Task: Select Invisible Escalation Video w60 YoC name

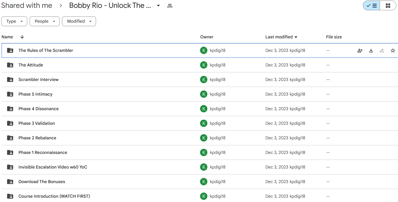Action: [x=53, y=167]
